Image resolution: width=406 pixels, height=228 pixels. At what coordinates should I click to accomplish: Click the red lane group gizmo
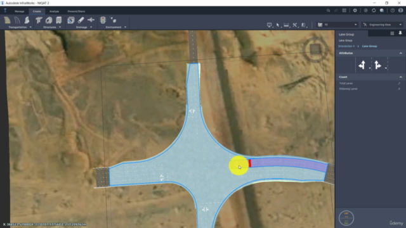[250, 163]
